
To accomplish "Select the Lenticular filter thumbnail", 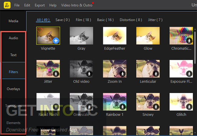I will 148,69.
